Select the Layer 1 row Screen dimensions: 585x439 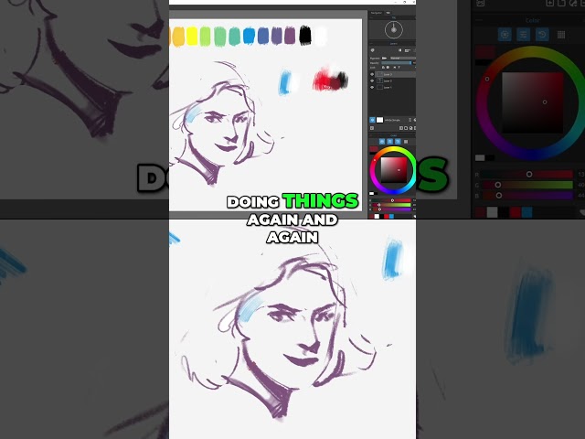point(396,88)
